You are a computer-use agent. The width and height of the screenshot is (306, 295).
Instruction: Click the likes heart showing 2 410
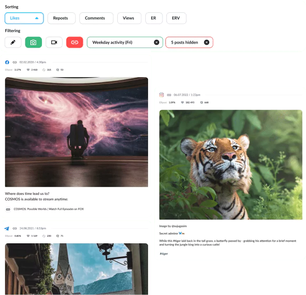(28, 70)
